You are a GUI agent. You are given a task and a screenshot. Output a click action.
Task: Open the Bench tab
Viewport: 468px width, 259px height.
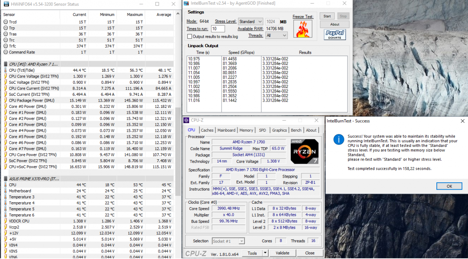296,130
